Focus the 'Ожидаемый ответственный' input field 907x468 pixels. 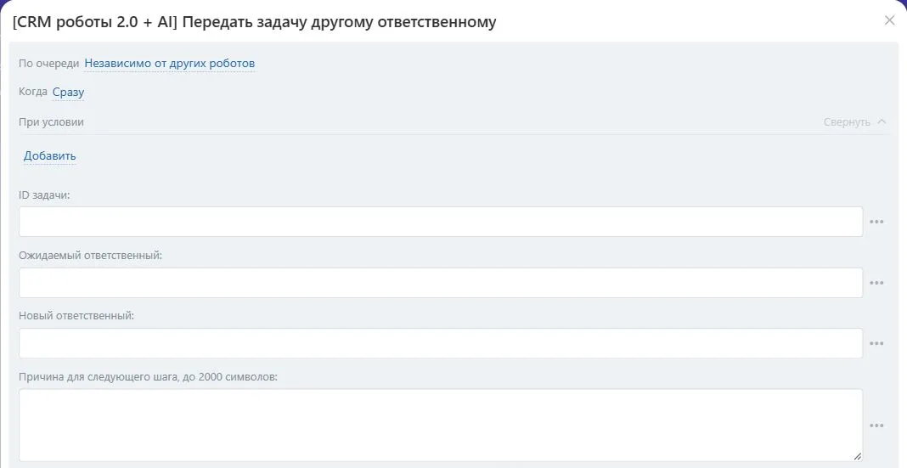pos(441,283)
